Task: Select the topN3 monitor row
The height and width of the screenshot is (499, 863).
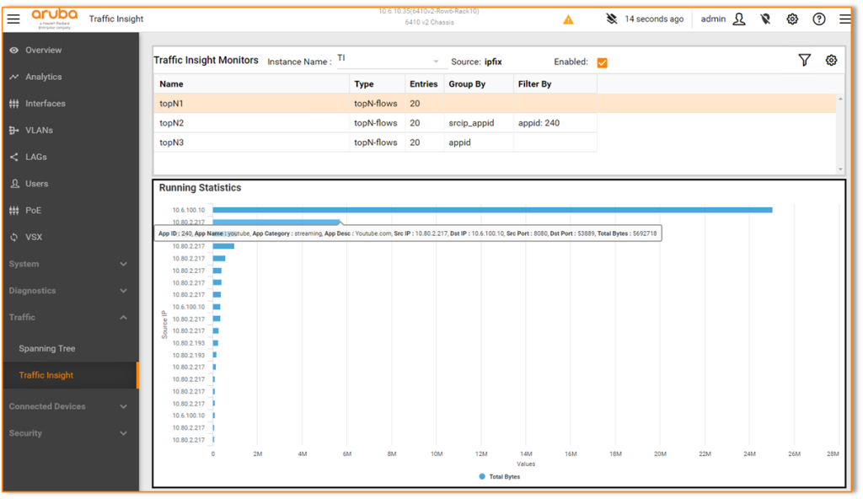Action: [375, 142]
